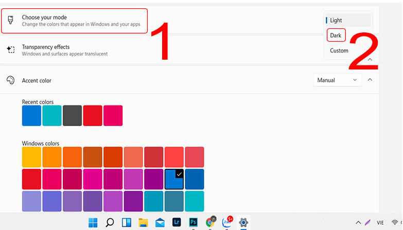The height and width of the screenshot is (230, 403).
Task: Choose the brick red Windows color
Action: 154,157
